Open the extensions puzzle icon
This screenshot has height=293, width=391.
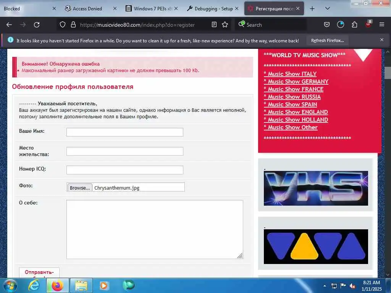point(354,25)
